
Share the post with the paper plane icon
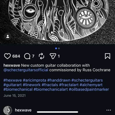click(53, 56)
